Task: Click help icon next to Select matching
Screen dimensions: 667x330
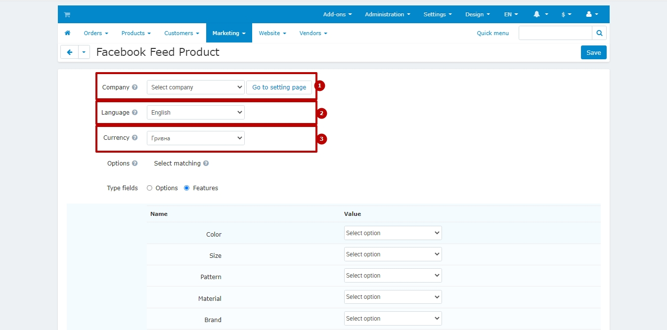Action: 206,164
